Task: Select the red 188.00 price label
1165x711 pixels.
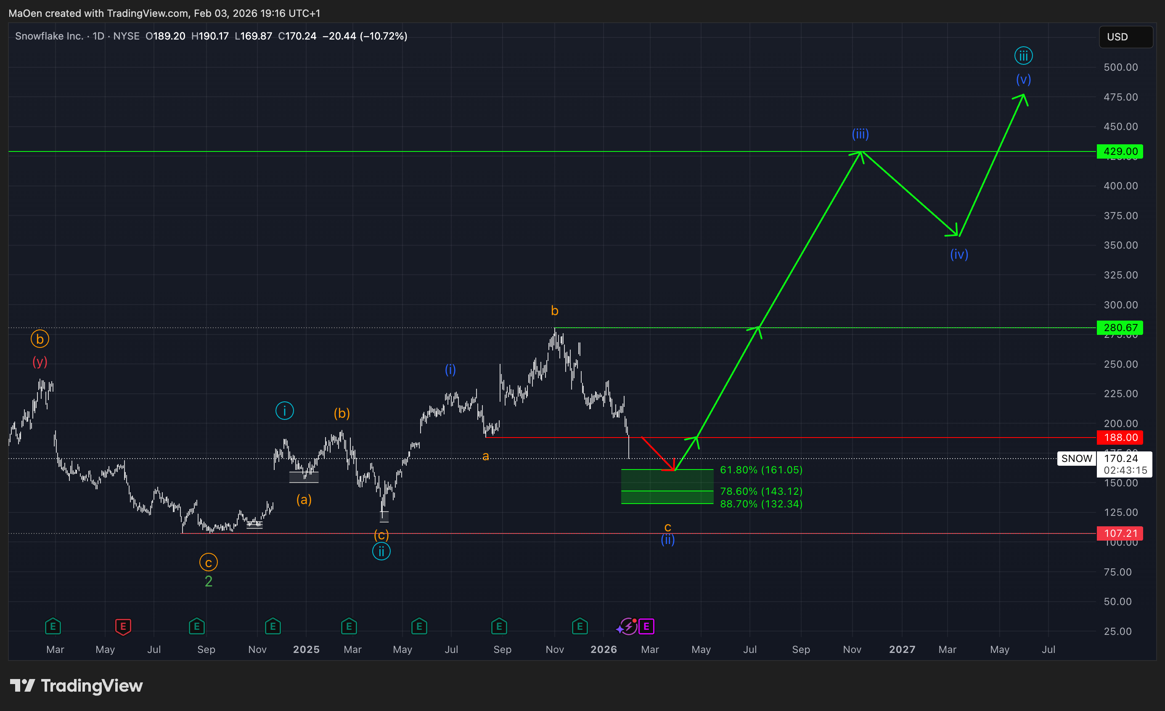Action: click(x=1120, y=437)
